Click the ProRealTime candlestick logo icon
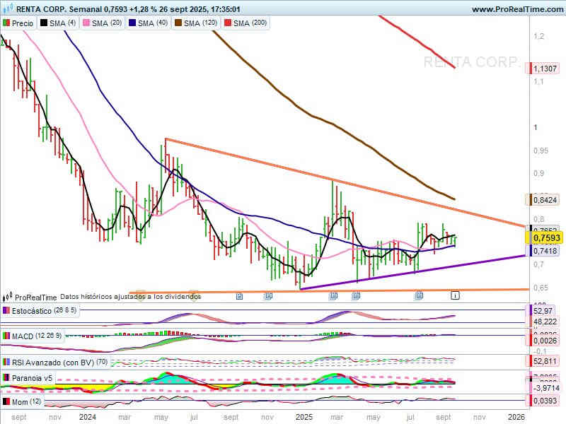Image resolution: width=566 pixels, height=424 pixels. tap(8, 297)
